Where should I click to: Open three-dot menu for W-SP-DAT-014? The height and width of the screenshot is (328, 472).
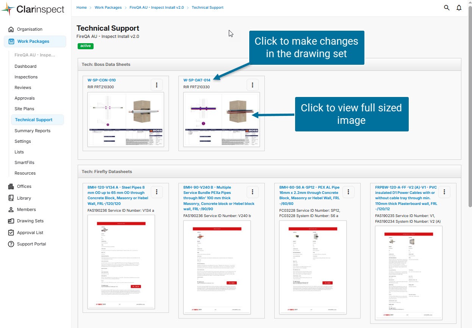point(253,85)
